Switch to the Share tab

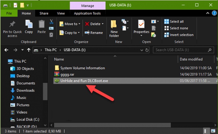[44, 13]
